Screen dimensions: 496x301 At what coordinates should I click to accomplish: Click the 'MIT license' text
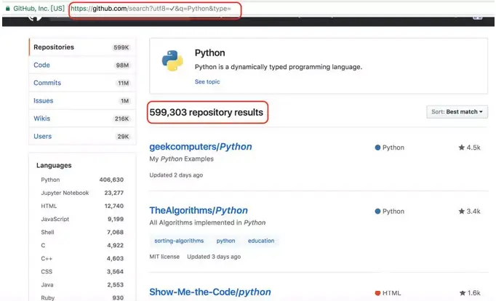tap(164, 257)
